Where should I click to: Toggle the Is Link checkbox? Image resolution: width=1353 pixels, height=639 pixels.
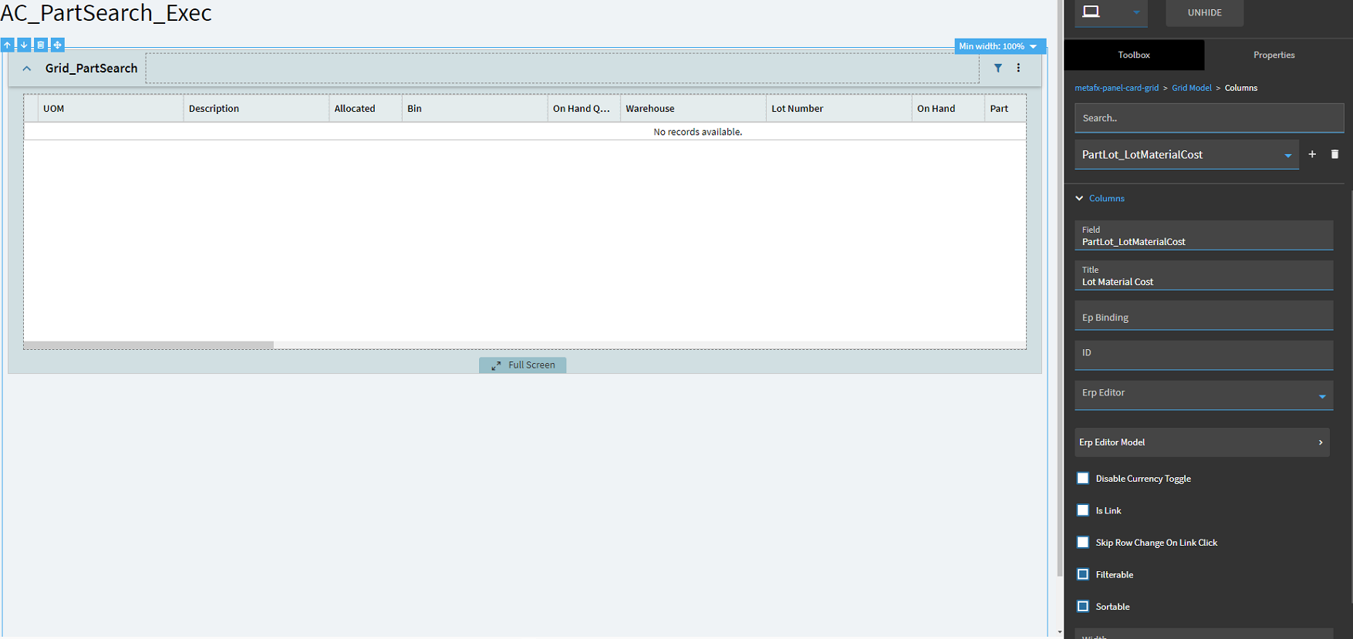[x=1083, y=510]
